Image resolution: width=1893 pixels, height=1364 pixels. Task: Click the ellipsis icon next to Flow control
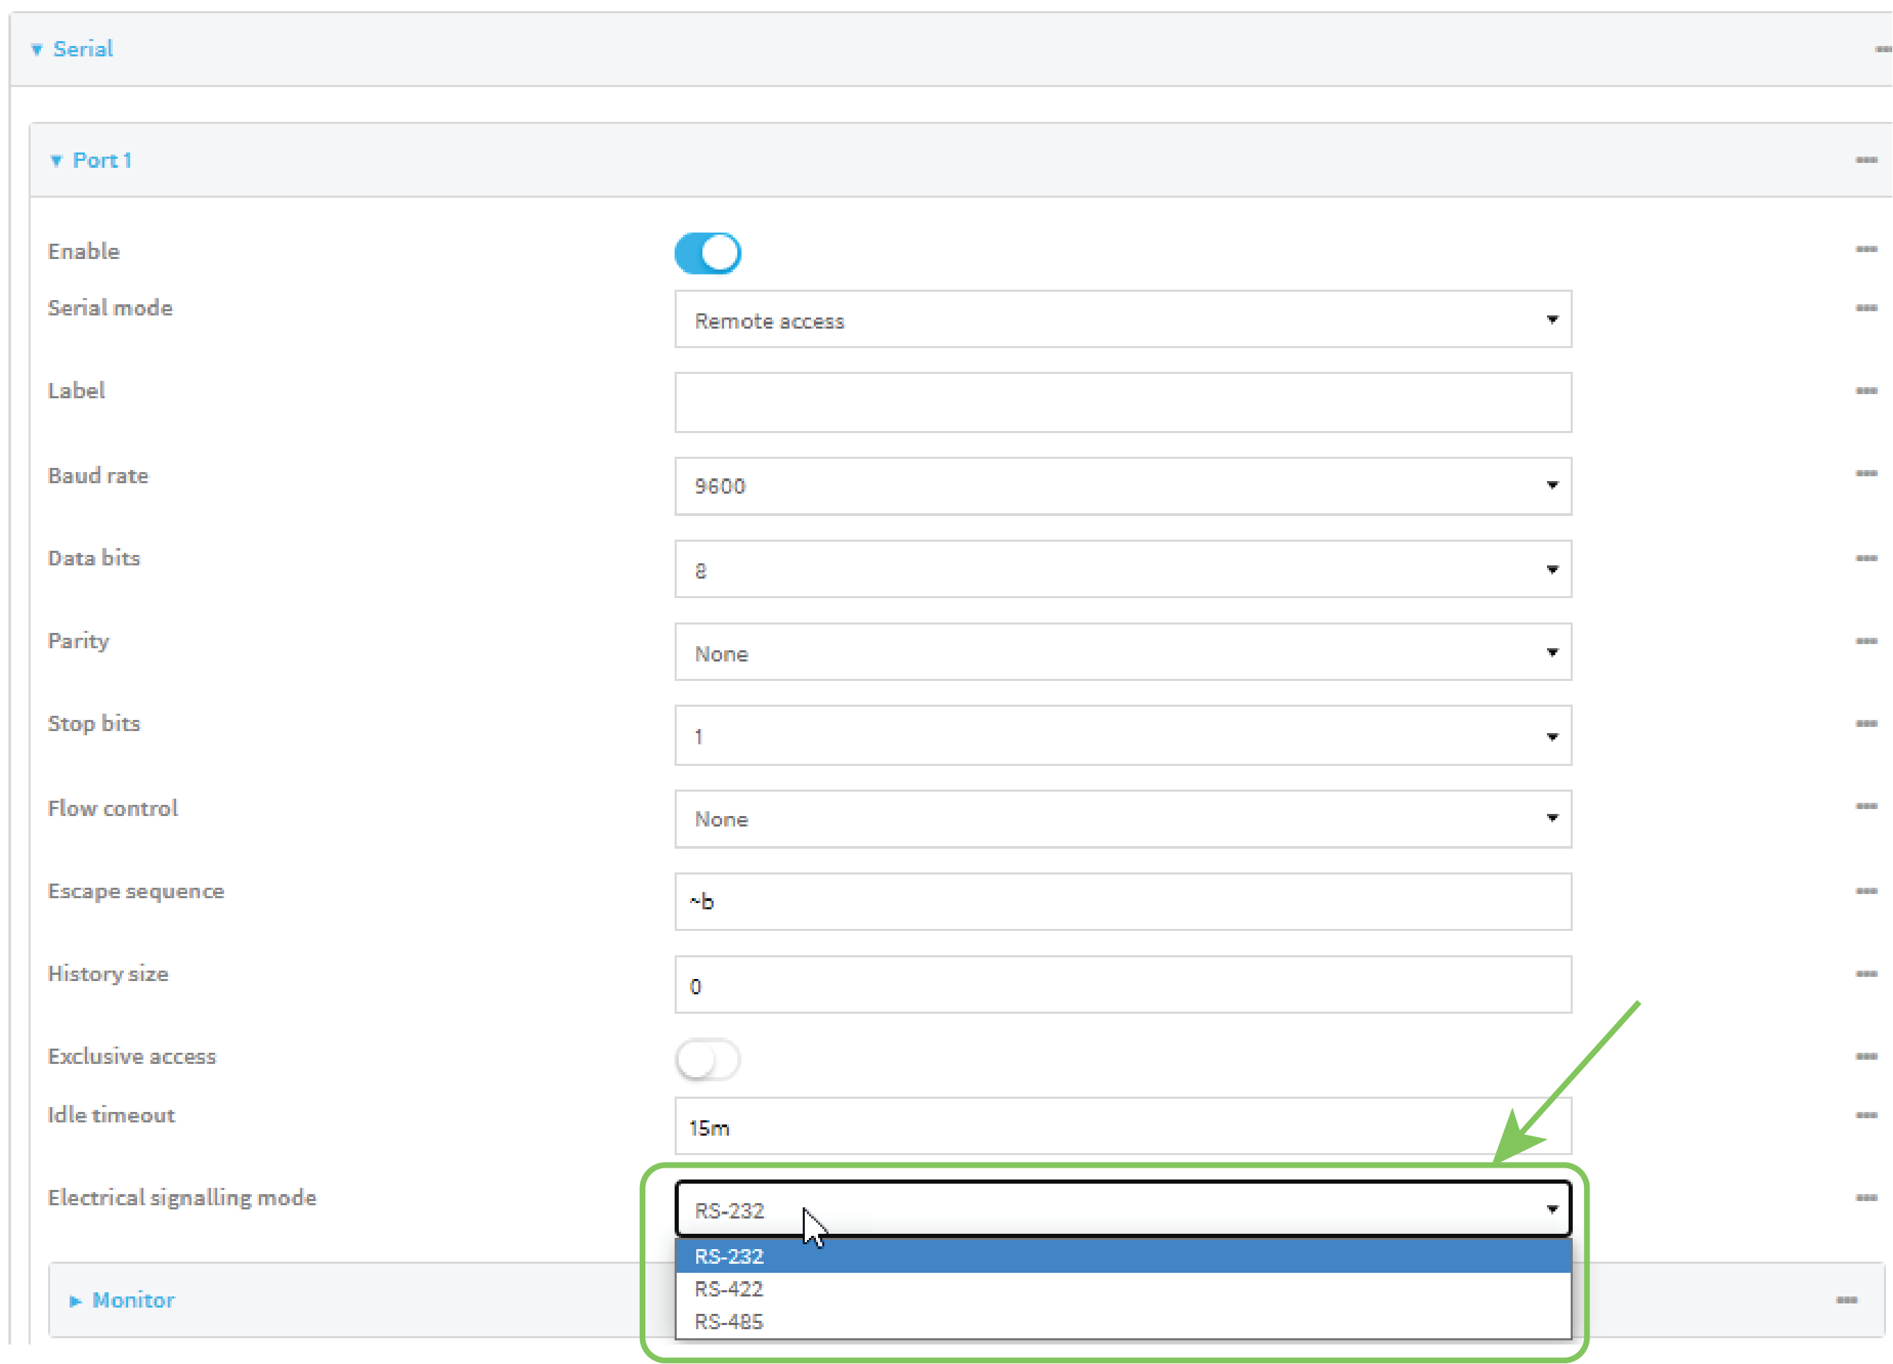pyautogui.click(x=1867, y=806)
